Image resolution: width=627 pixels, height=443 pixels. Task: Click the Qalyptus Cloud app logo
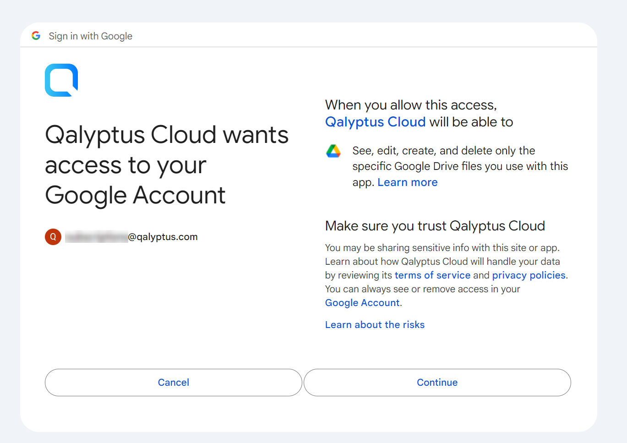pos(61,80)
